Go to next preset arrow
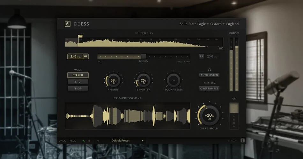 143,141
